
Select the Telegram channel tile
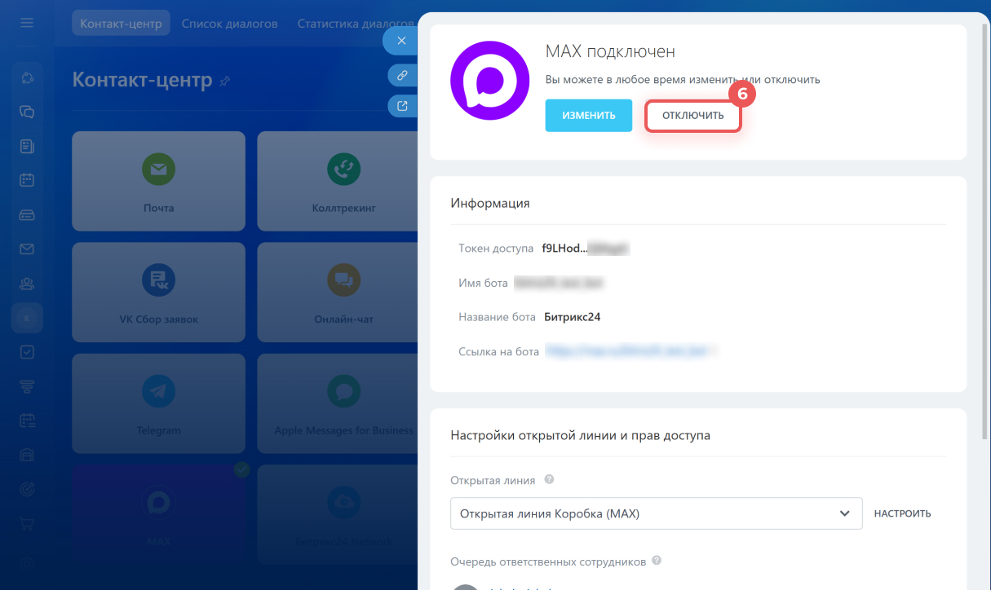tap(158, 403)
